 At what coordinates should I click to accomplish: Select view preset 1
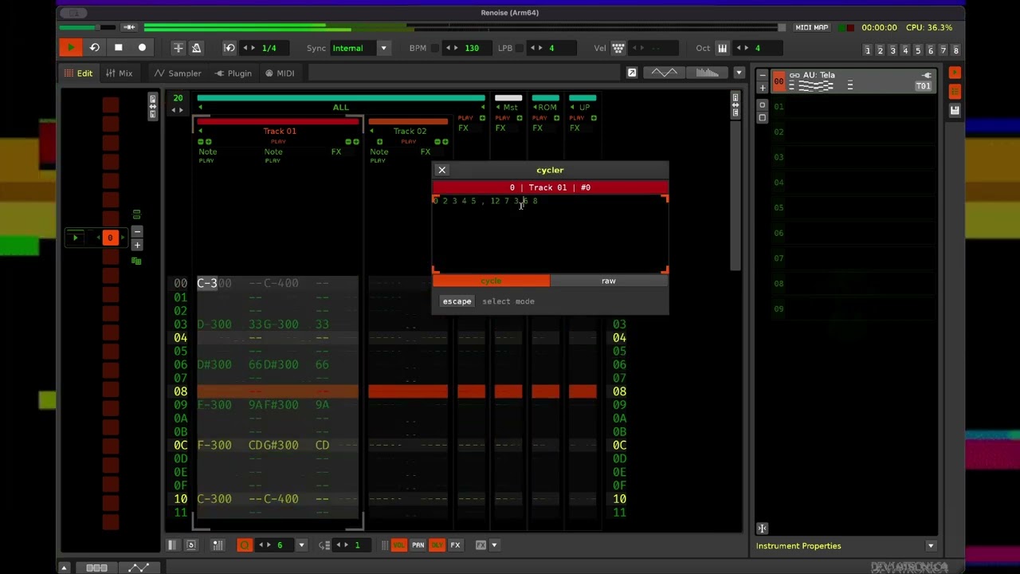867,50
